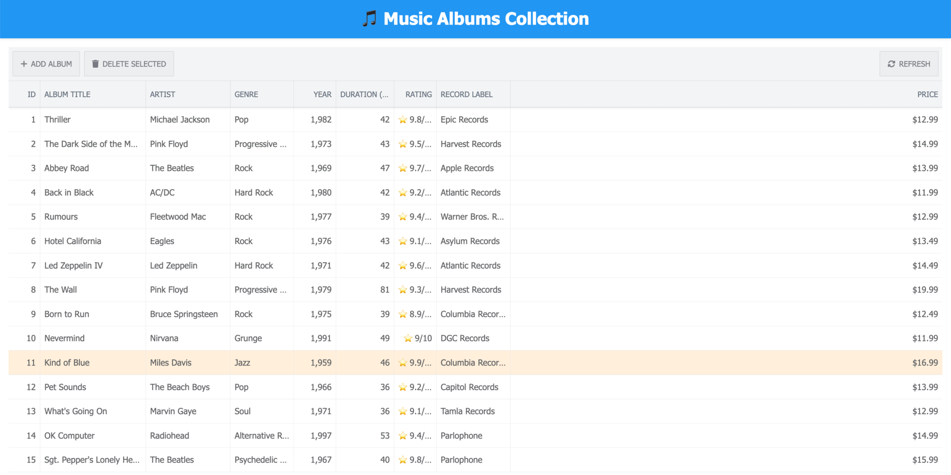Click the star icon in Kind of Blue row

point(403,363)
